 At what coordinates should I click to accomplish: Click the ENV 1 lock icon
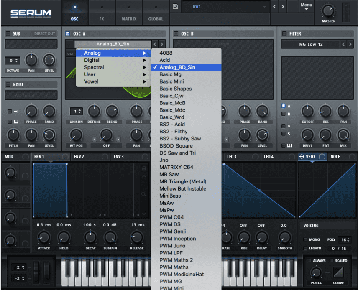coord(144,169)
